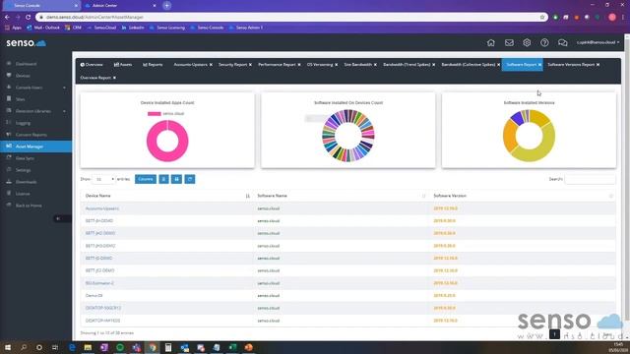This screenshot has width=630, height=354.
Task: Click the first export icon after Columns
Action: click(x=164, y=179)
